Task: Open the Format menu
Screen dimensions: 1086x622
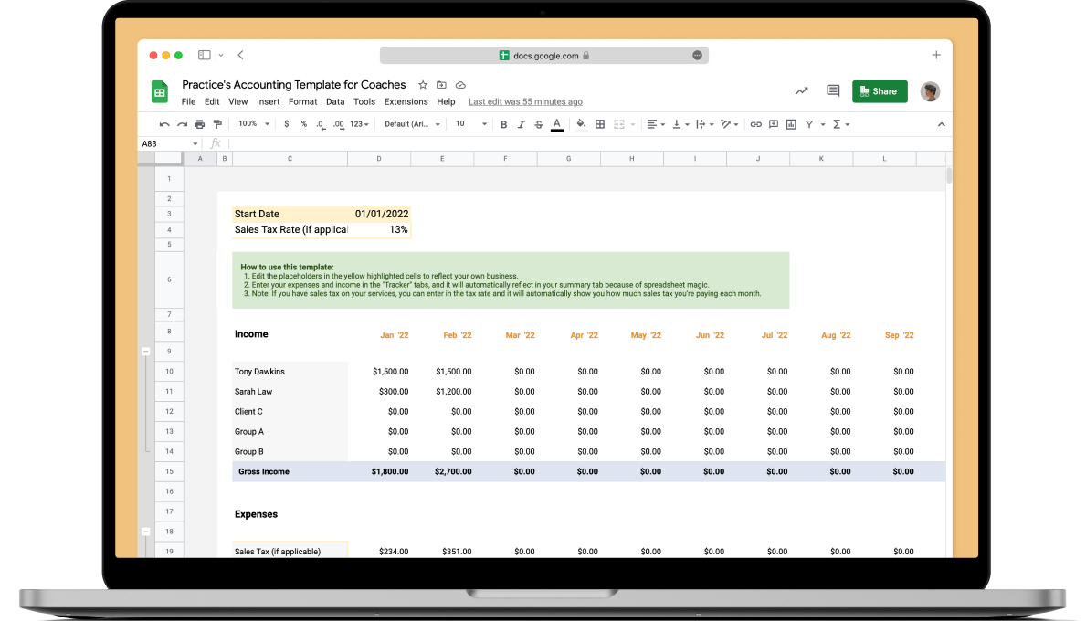Action: 302,101
